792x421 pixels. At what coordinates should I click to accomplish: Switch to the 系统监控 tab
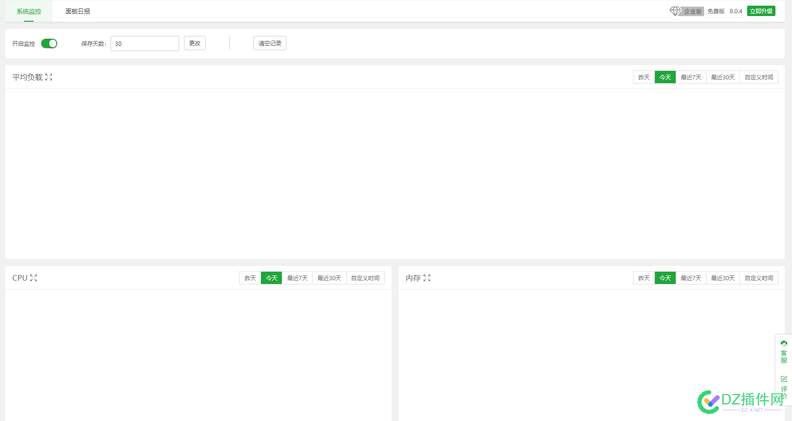click(x=29, y=11)
